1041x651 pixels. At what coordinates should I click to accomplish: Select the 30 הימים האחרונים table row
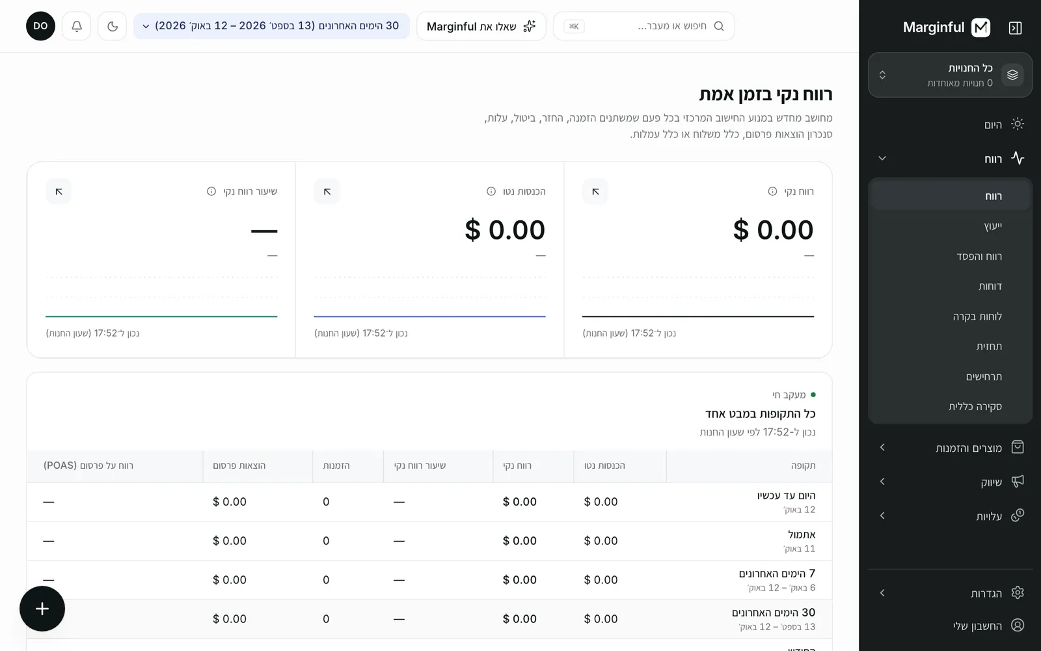[x=429, y=619]
